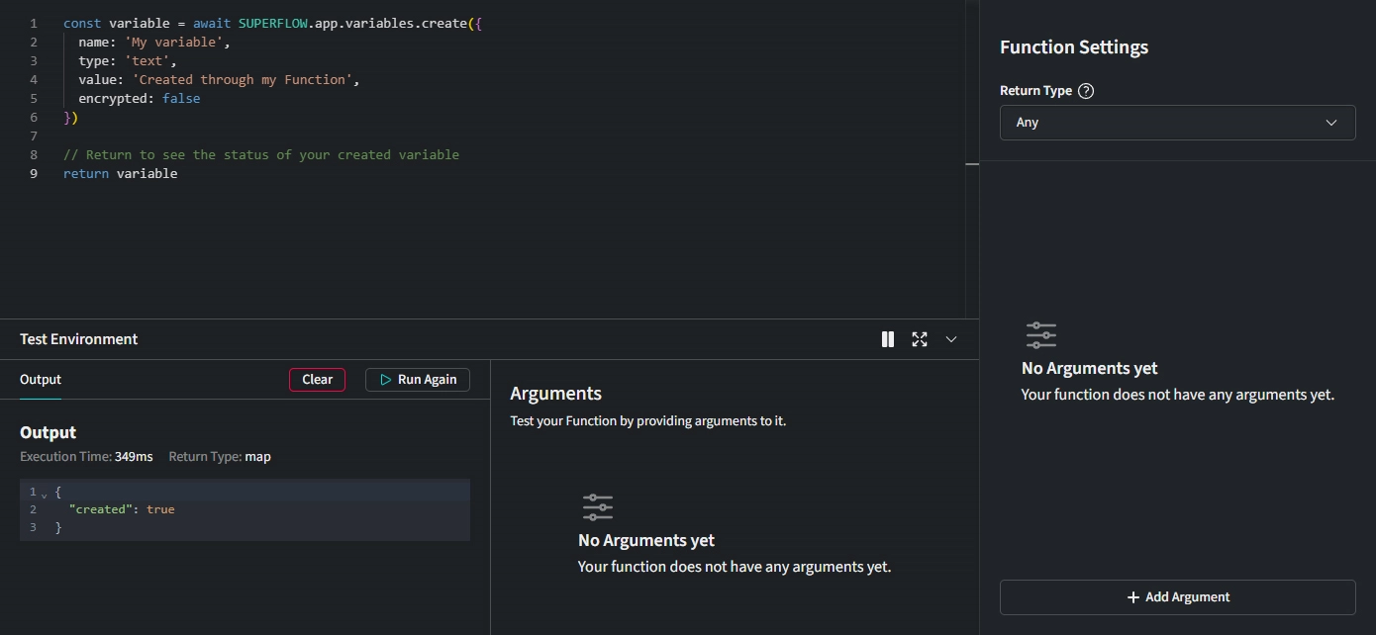This screenshot has height=635, width=1376.
Task: Click the sliders icon in Arguments panel
Action: click(x=598, y=508)
